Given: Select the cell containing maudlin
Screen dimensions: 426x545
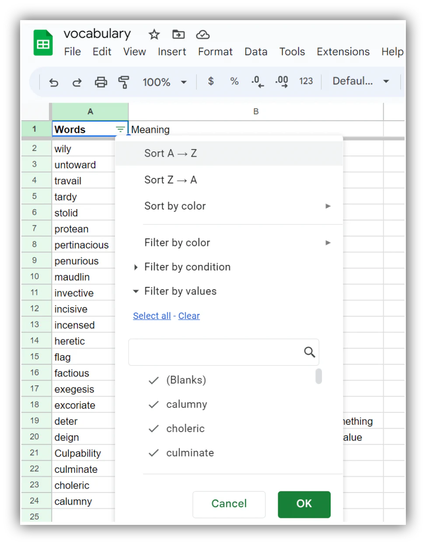Looking at the screenshot, I should point(83,277).
